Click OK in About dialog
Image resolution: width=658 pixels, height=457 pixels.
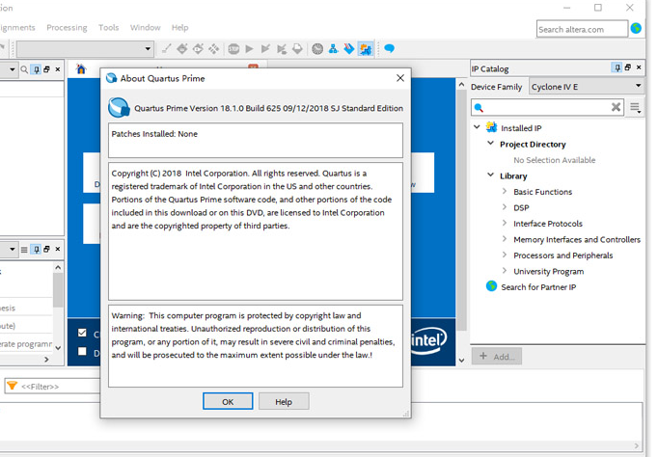click(x=228, y=401)
